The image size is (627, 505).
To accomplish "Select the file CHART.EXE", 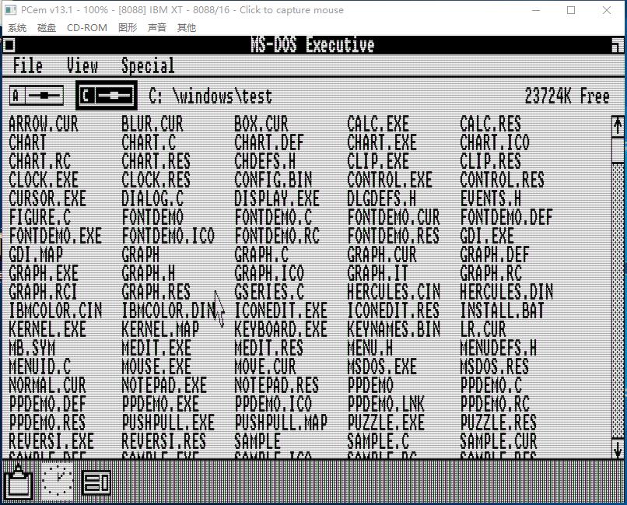I will pyautogui.click(x=382, y=142).
